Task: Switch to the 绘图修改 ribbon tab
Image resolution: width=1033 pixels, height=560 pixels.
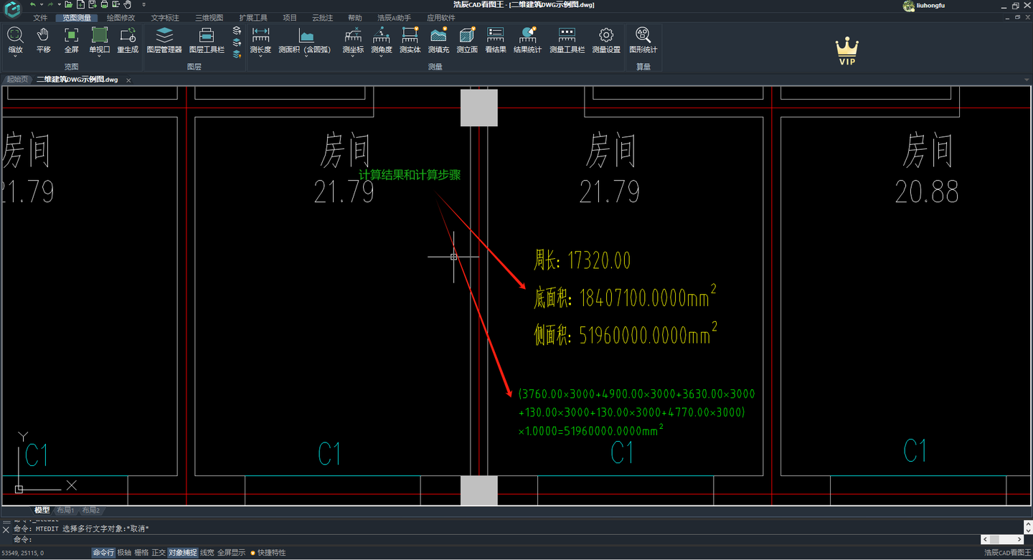Action: click(121, 17)
